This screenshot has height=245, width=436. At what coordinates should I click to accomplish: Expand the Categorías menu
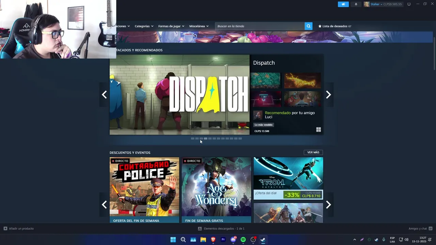pos(144,26)
